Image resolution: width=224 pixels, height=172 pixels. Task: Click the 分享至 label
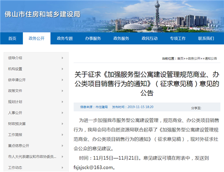point(196,108)
